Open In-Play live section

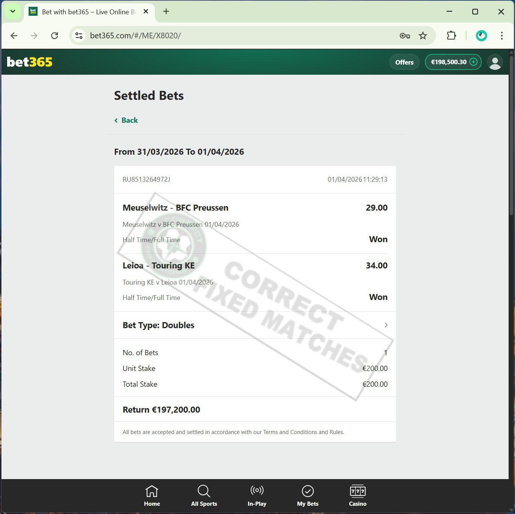click(257, 496)
